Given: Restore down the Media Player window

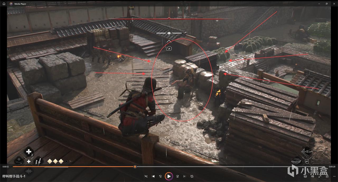Looking at the screenshot, I should 327,4.
